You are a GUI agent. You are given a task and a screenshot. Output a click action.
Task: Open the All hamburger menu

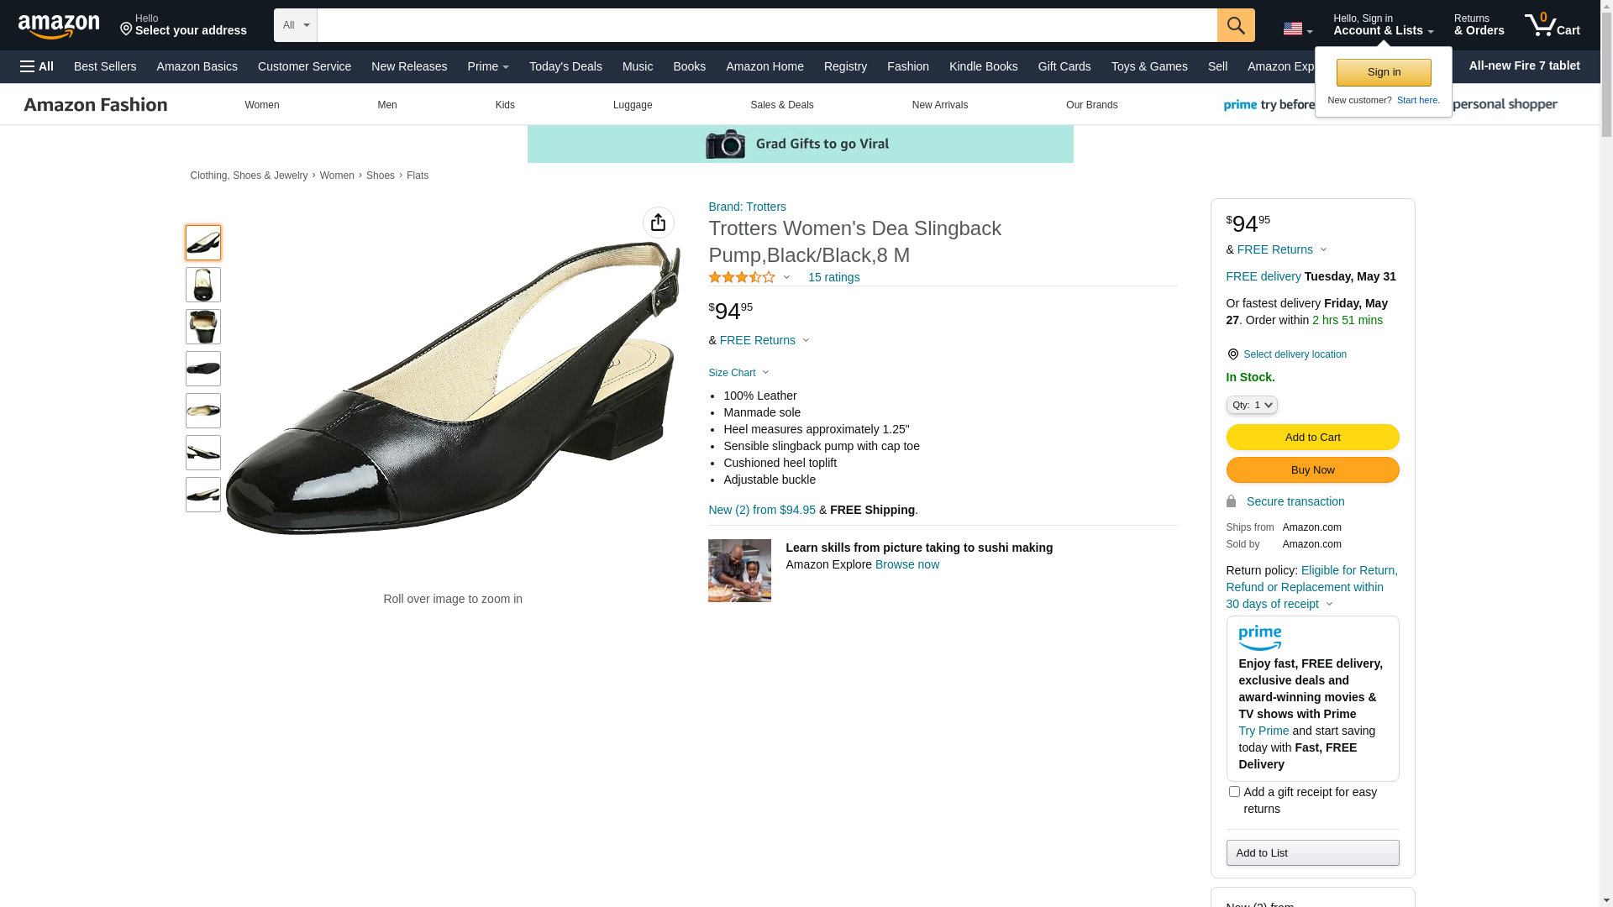[x=37, y=66]
